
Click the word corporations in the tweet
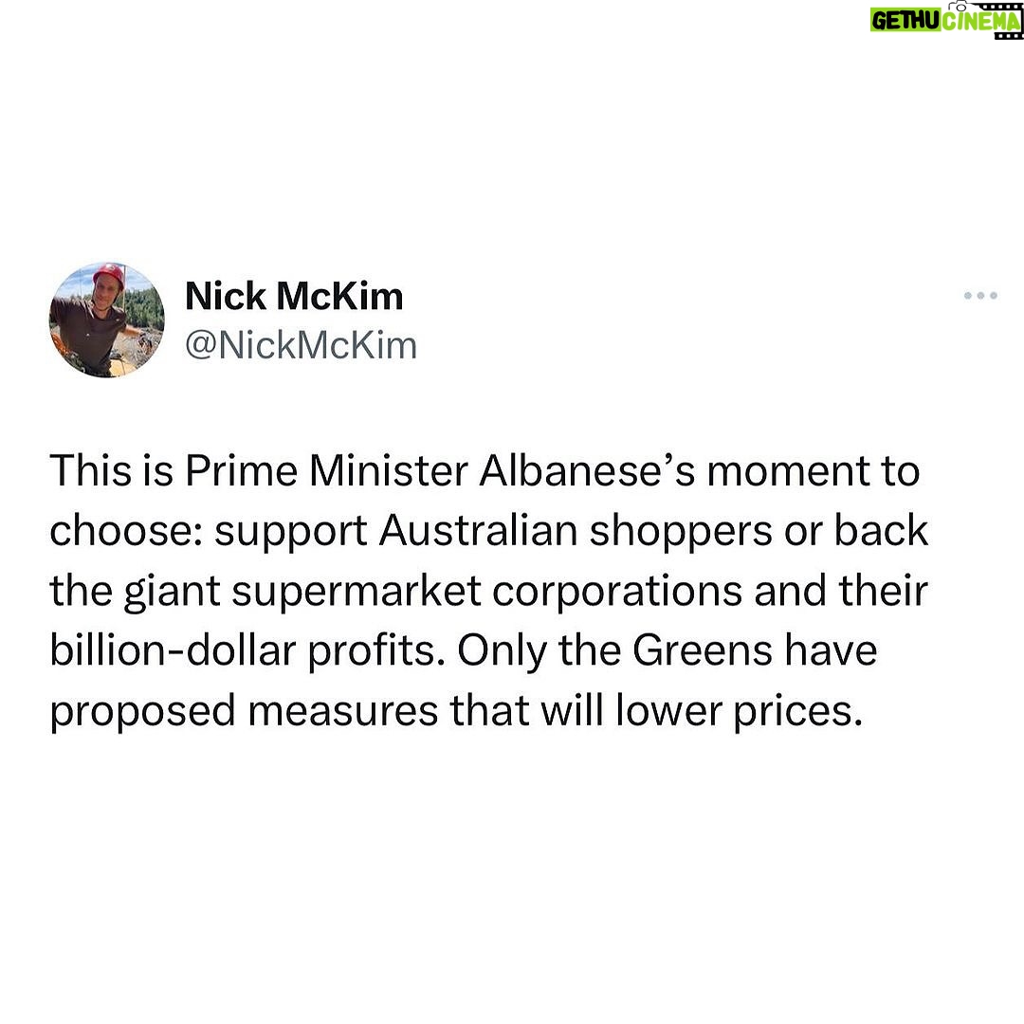pos(617,592)
